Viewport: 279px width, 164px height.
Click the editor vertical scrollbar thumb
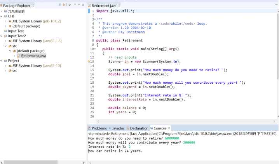(x=277, y=46)
